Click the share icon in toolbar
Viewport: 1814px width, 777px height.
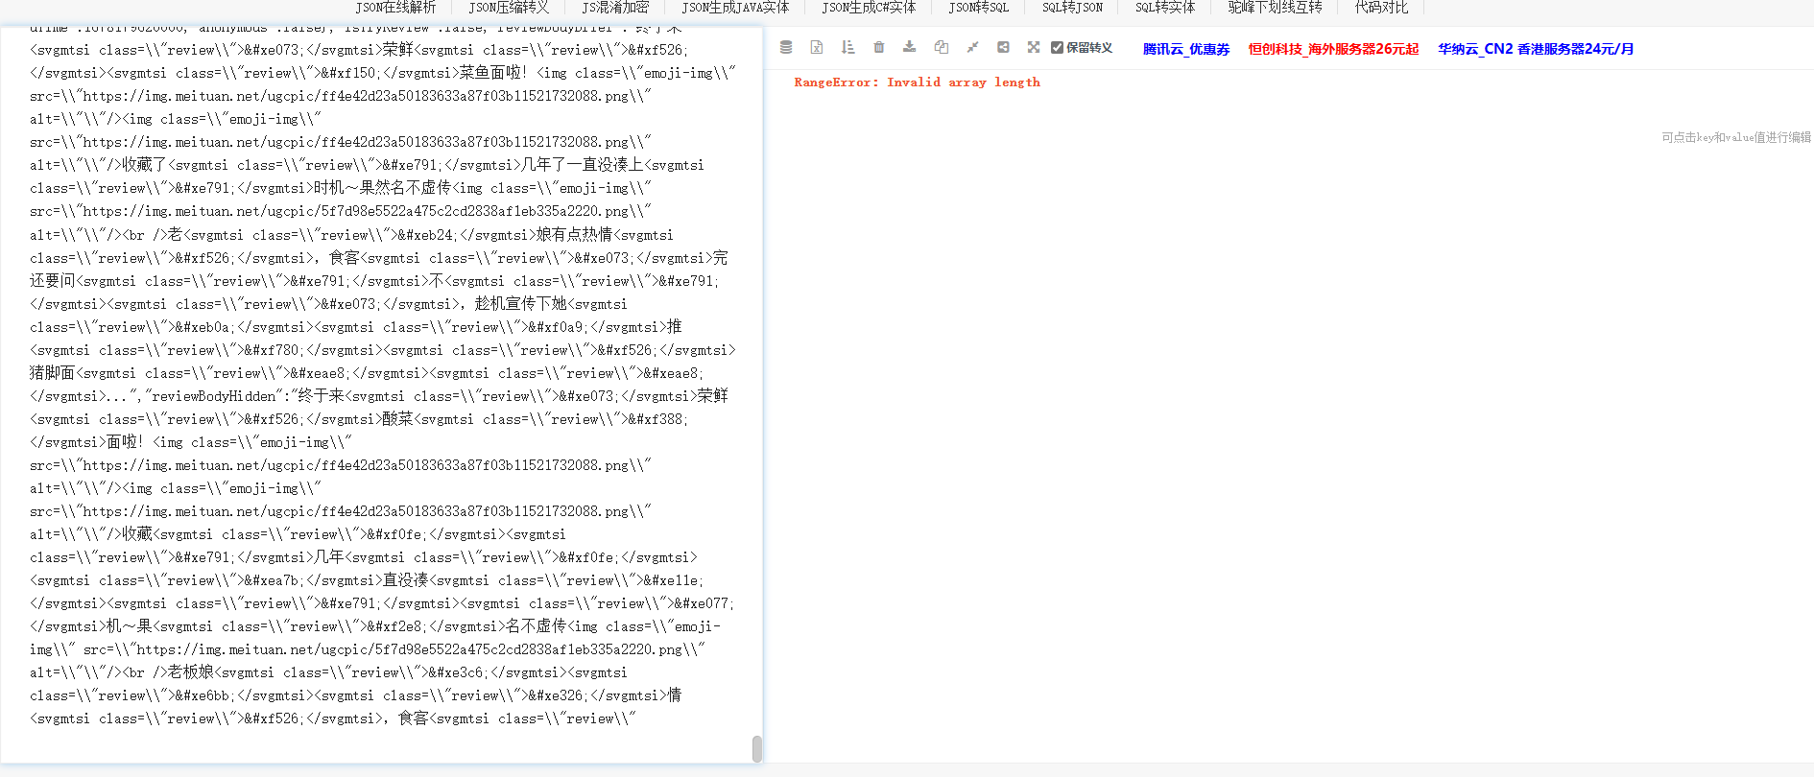pos(1003,47)
